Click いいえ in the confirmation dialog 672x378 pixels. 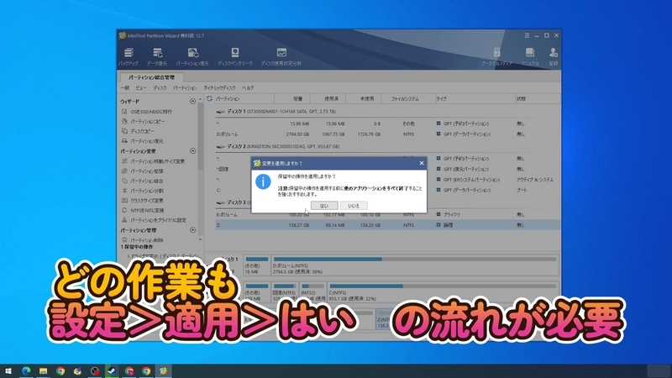tap(354, 206)
